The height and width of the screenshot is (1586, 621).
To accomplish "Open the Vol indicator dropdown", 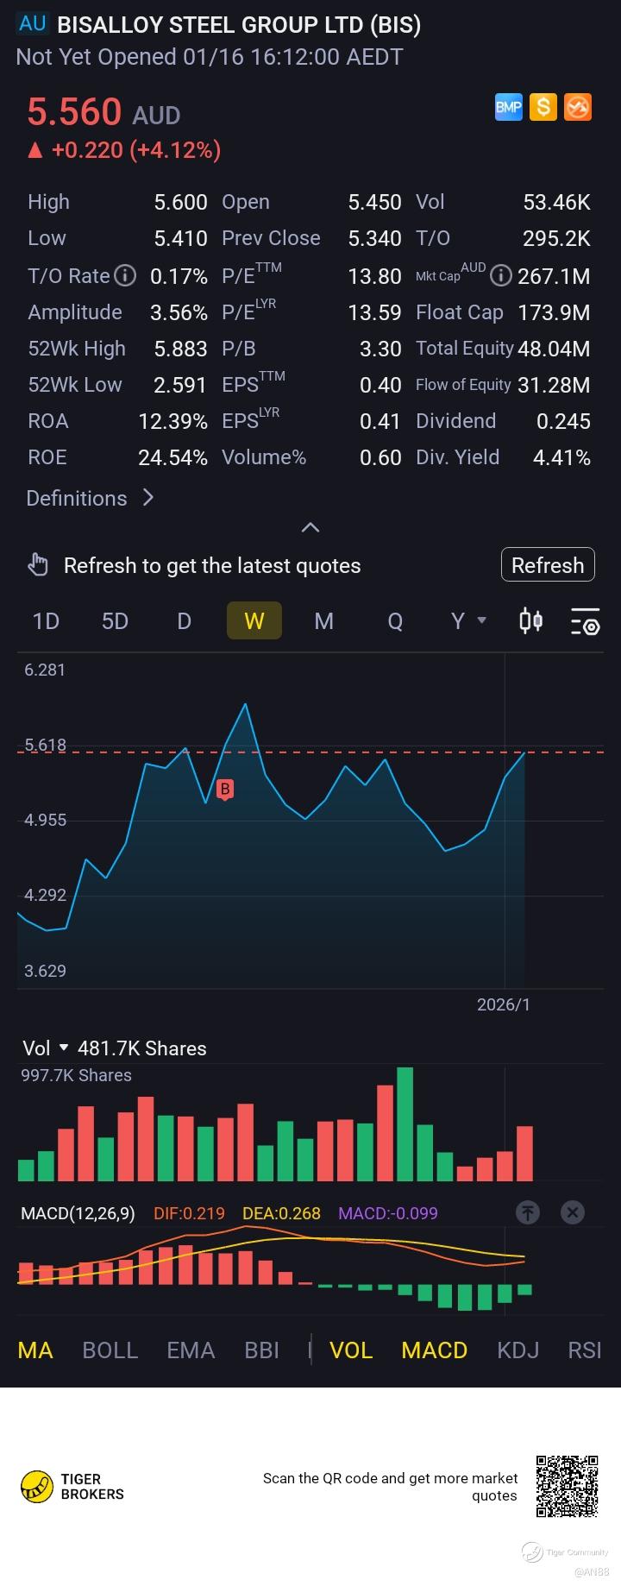I will [x=45, y=1048].
